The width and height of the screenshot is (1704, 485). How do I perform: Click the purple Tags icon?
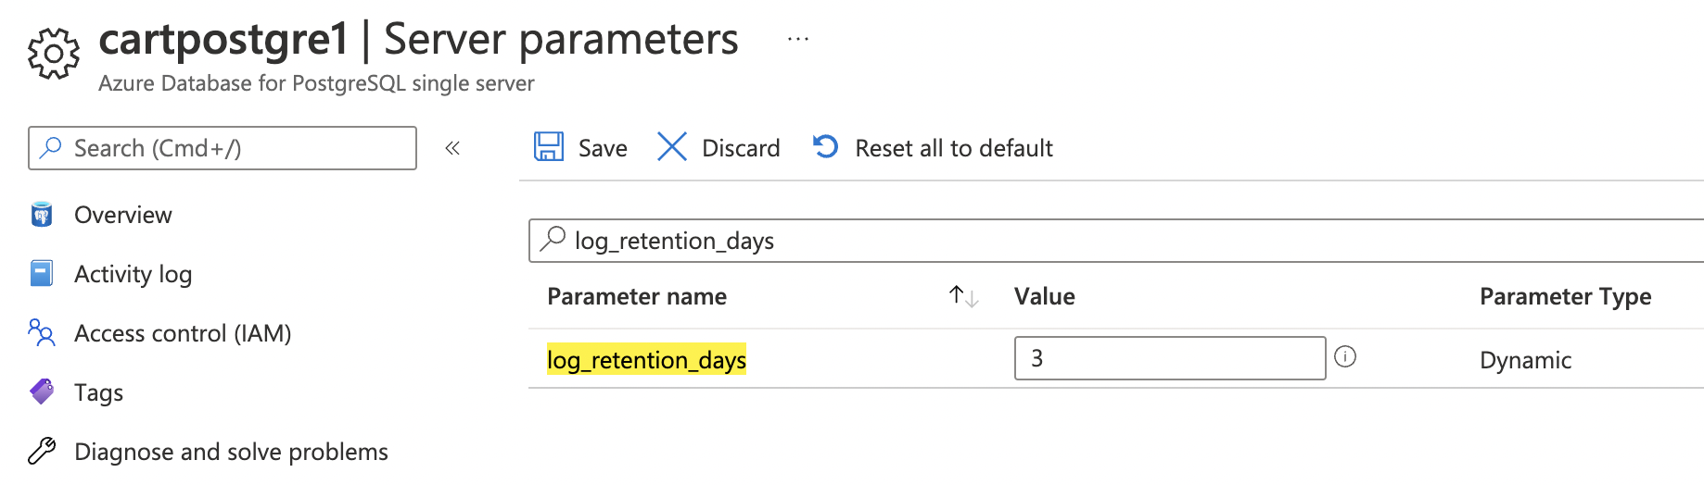click(x=42, y=392)
